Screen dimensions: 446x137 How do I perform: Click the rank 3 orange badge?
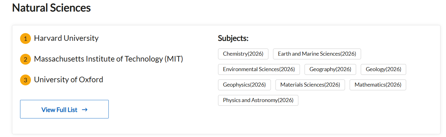coord(25,80)
